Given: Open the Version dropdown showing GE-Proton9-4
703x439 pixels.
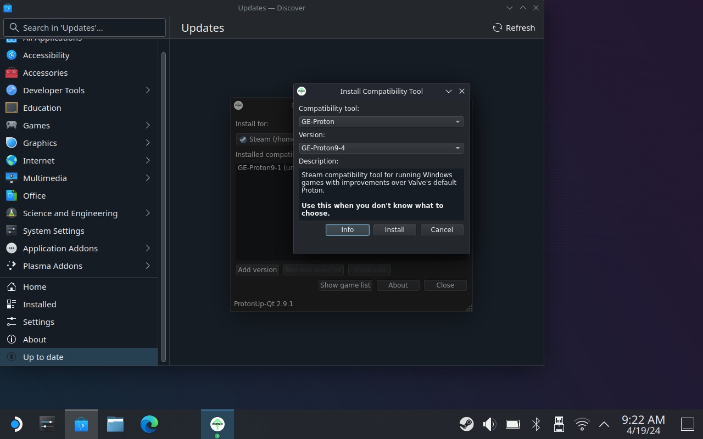Looking at the screenshot, I should (x=381, y=148).
